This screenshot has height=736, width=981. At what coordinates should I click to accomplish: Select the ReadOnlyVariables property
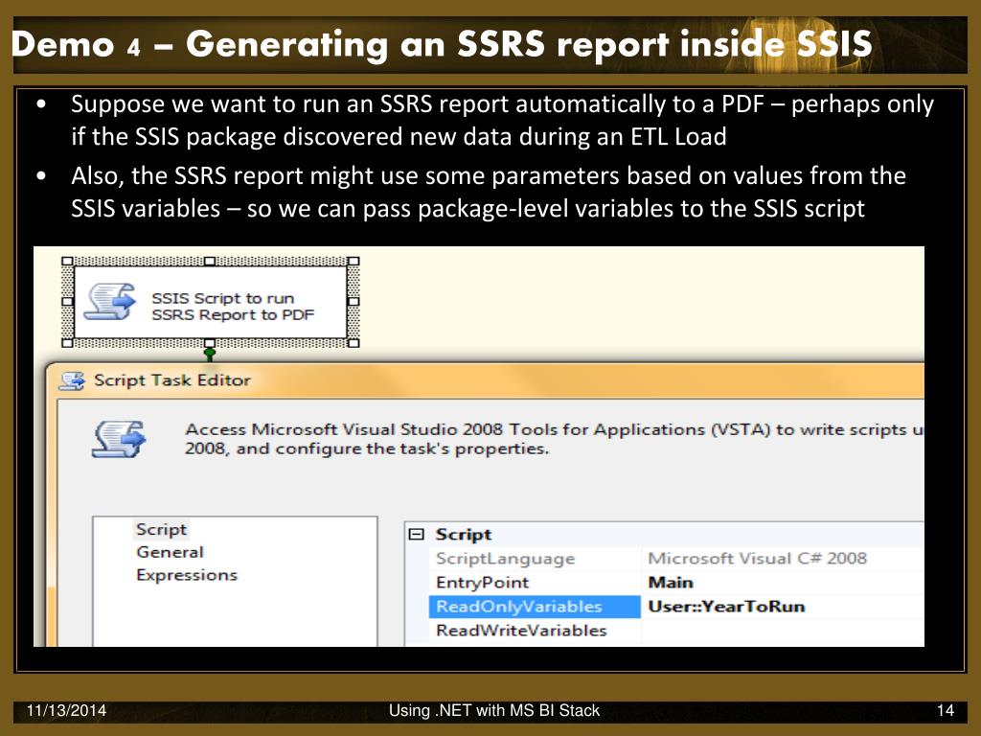click(x=535, y=607)
